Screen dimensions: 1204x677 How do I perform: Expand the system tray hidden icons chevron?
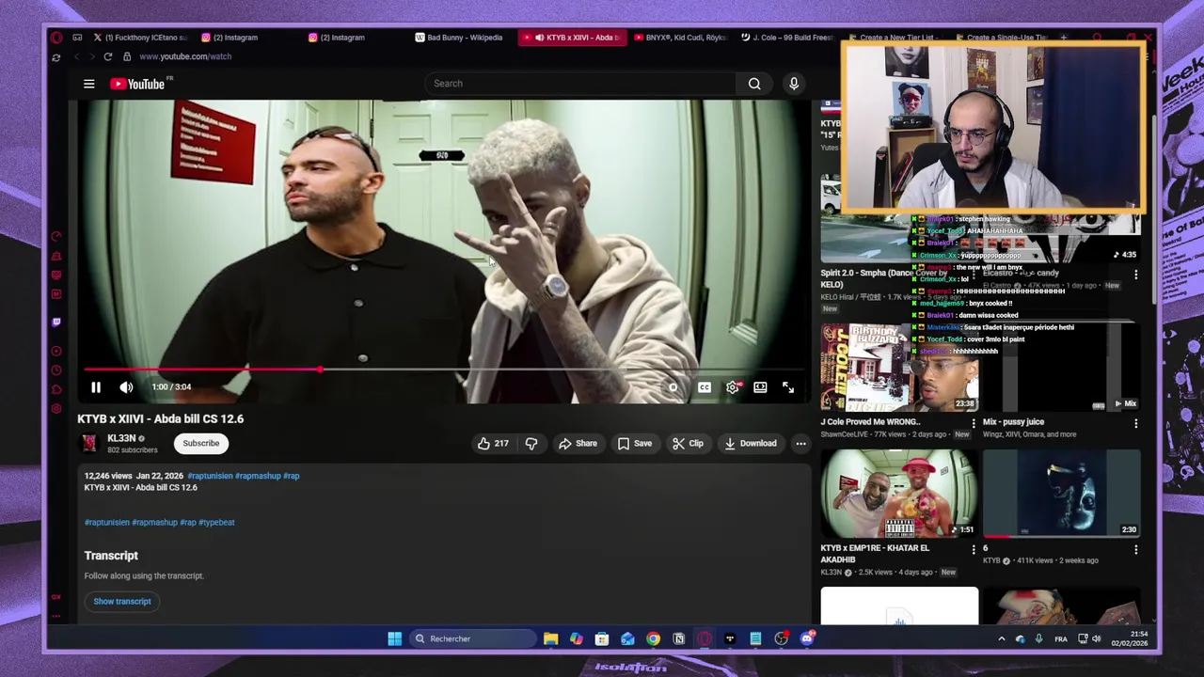[1001, 639]
